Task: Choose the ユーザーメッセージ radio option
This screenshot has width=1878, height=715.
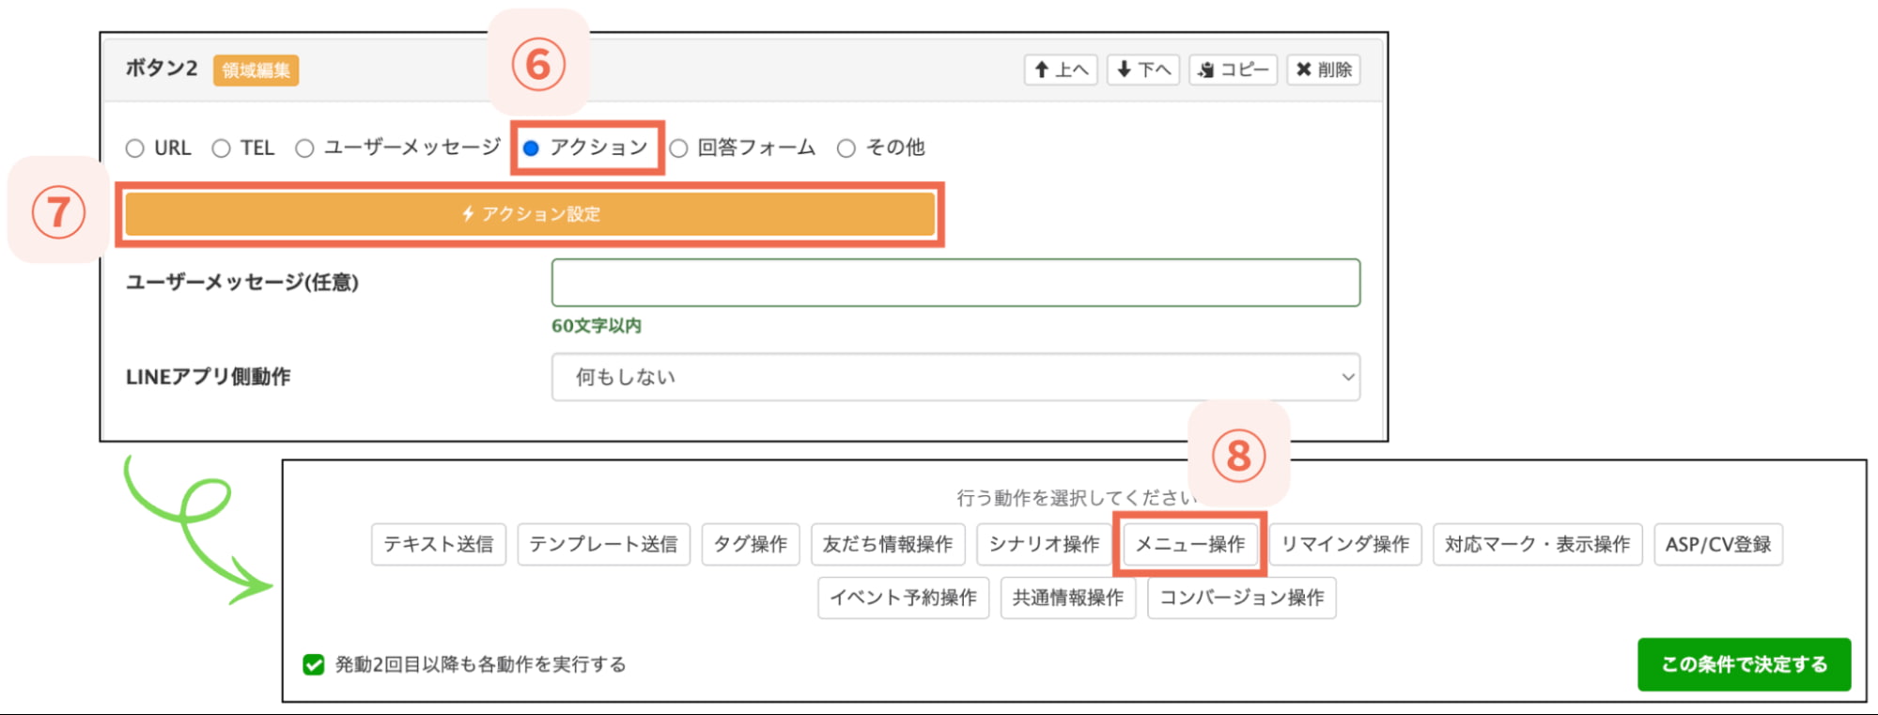Action: [304, 148]
